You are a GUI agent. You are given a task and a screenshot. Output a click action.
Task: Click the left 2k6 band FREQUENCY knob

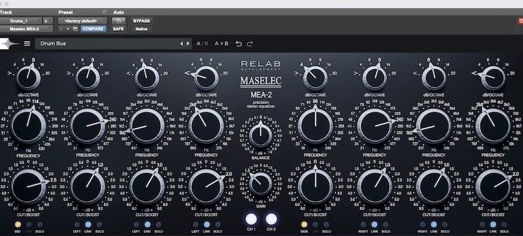click(206, 126)
